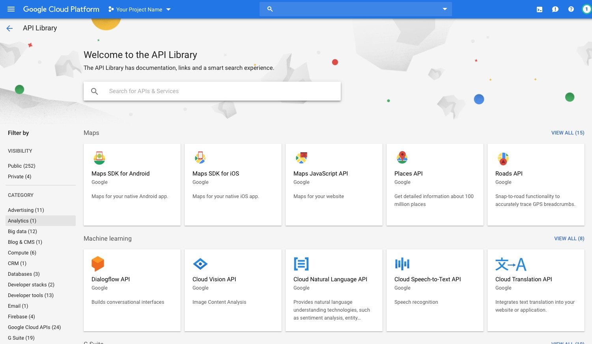Image resolution: width=592 pixels, height=344 pixels.
Task: Select the G Suite (19) category
Action: tap(21, 338)
